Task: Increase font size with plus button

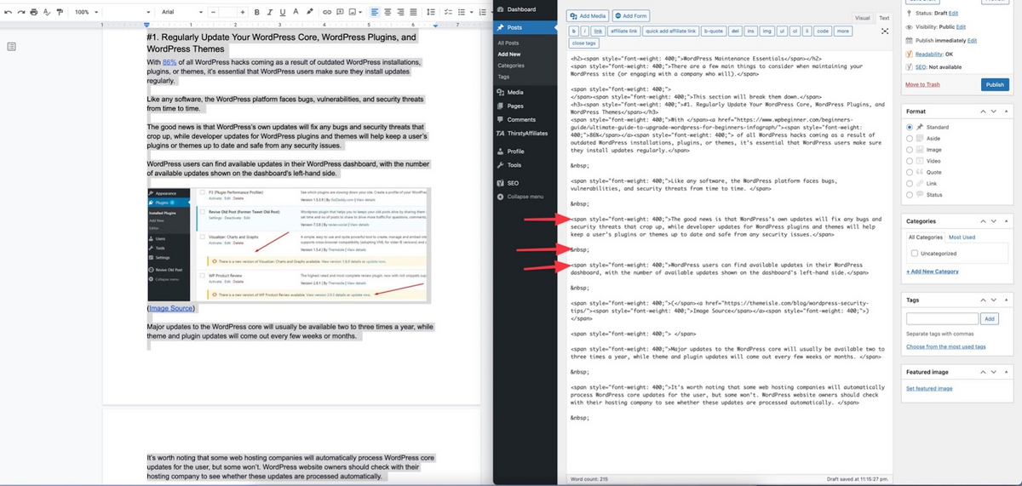Action: [x=244, y=12]
